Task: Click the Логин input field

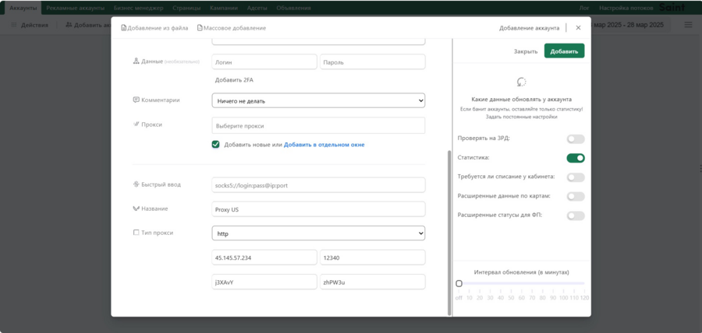Action: 264,62
